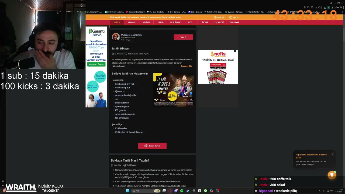This screenshot has height=194, width=345.
Task: Show hidden system tray icons
Action: 319,191
